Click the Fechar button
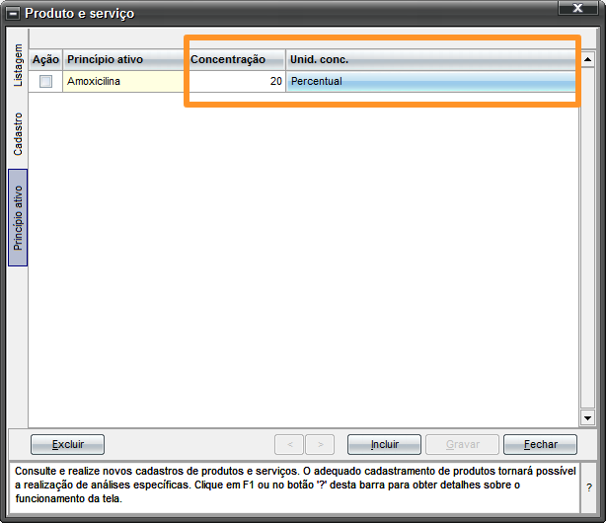Image resolution: width=606 pixels, height=523 pixels. [540, 444]
